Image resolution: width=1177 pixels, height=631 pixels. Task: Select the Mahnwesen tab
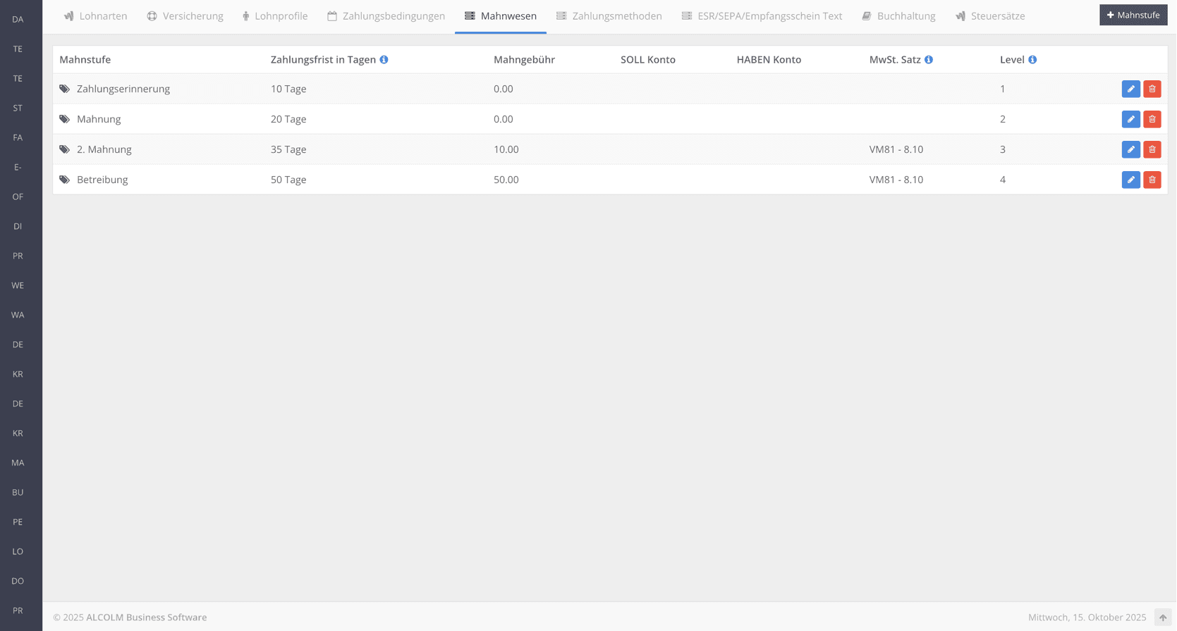point(501,16)
